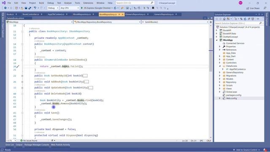Viewport: 270px width, 152px height.
Task: Click Show All Files in Solution Explorer
Action: [x=253, y=19]
